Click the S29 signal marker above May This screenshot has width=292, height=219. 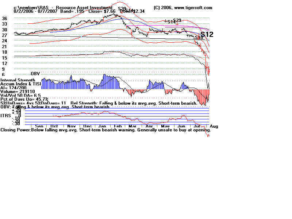coord(177,20)
